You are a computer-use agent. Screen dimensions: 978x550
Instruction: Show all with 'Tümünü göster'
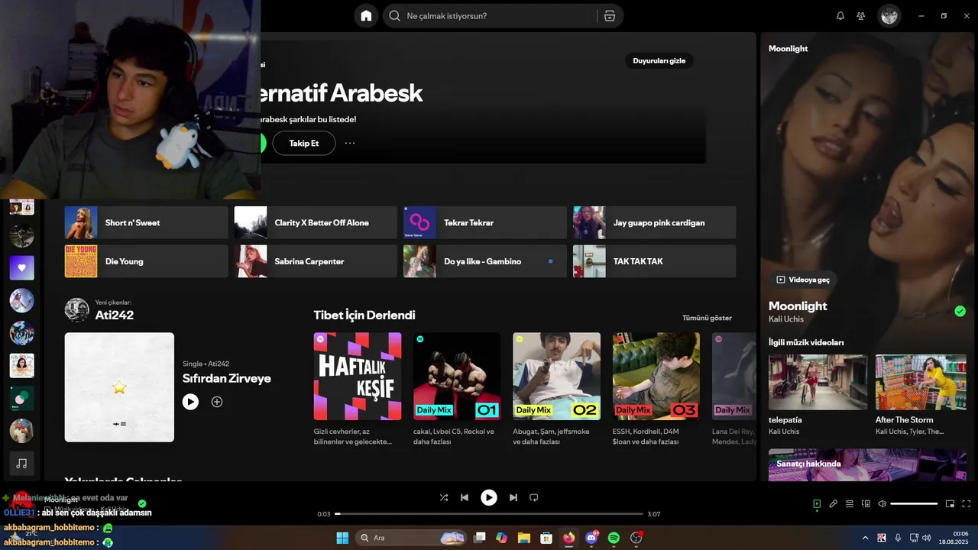(x=707, y=318)
